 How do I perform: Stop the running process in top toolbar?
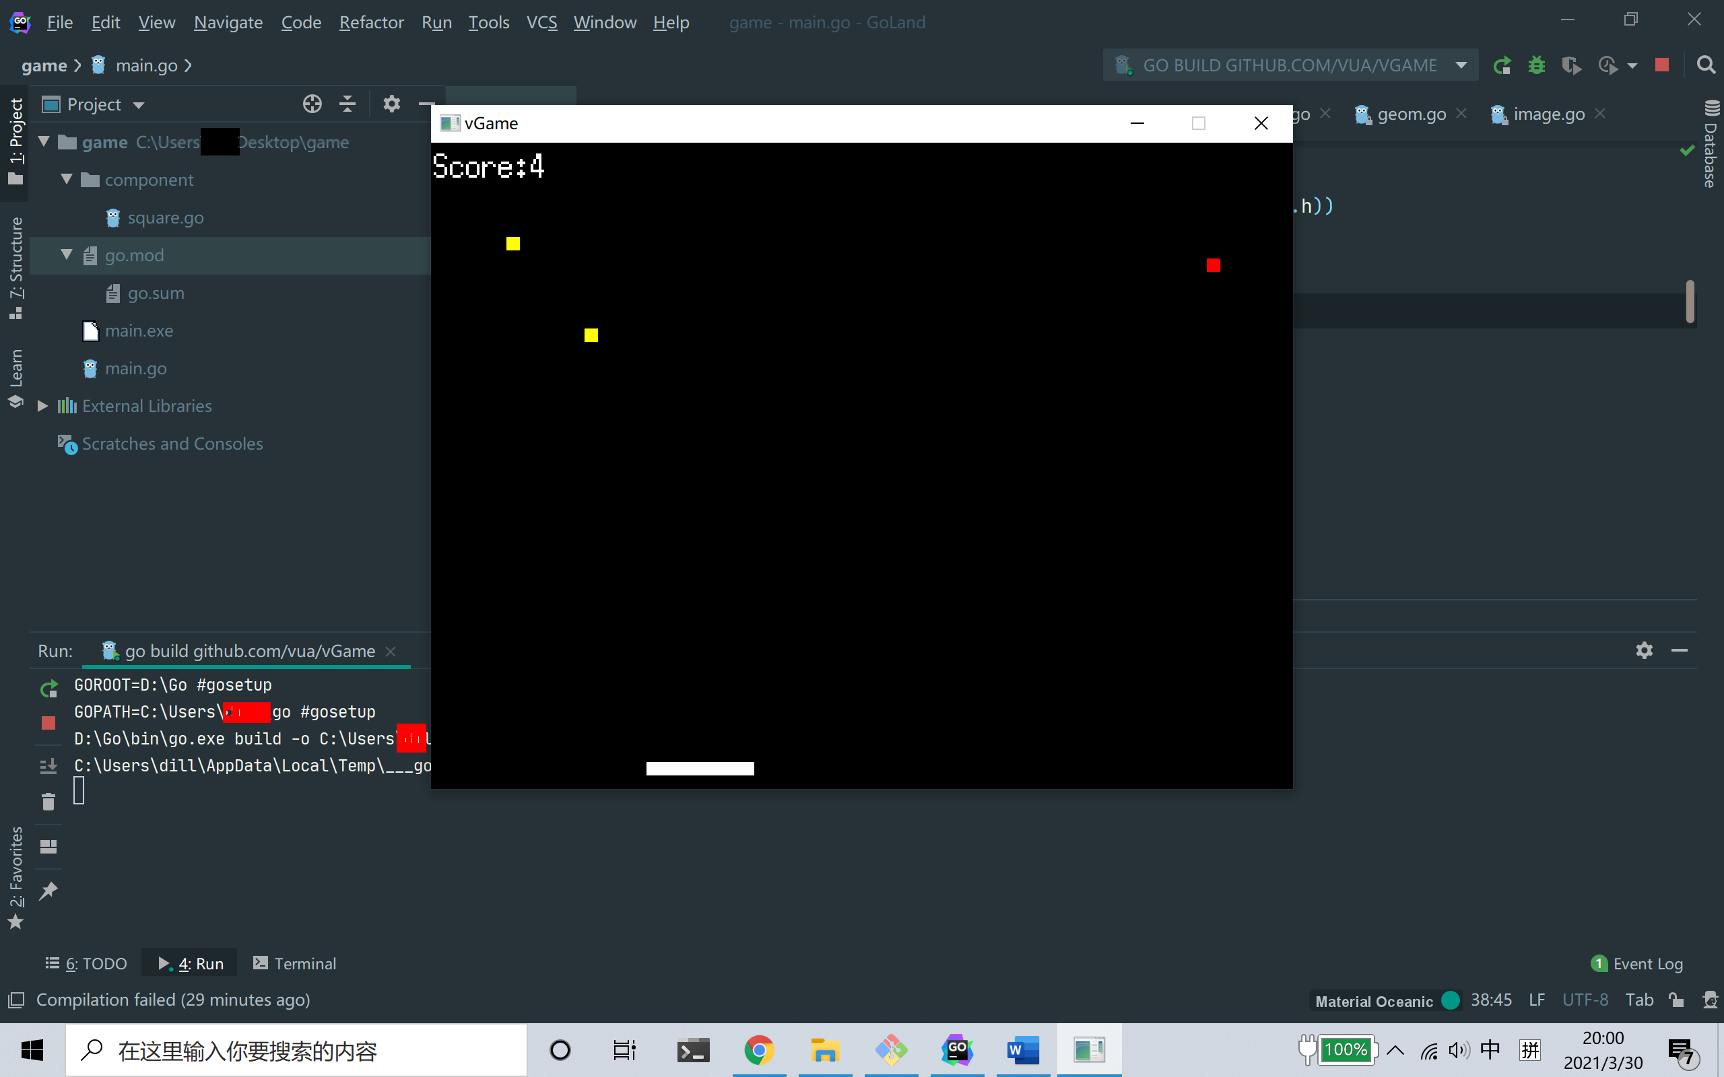click(1661, 65)
